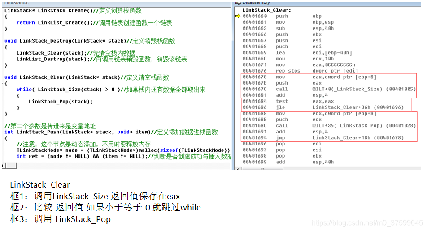Click disassembly row '00401661 mov ebp,esp'
The image size is (427, 231).
coord(288,22)
